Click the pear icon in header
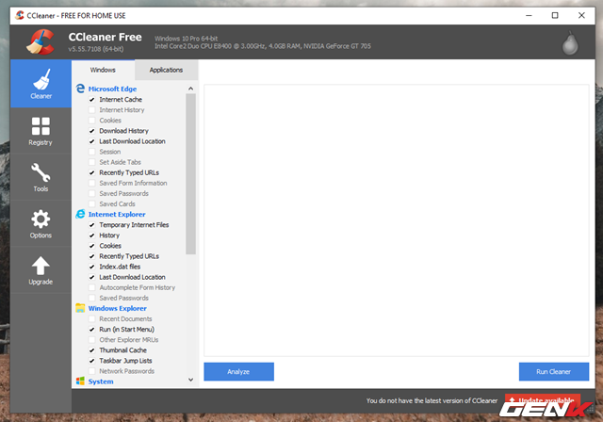This screenshot has height=422, width=603. click(x=570, y=43)
